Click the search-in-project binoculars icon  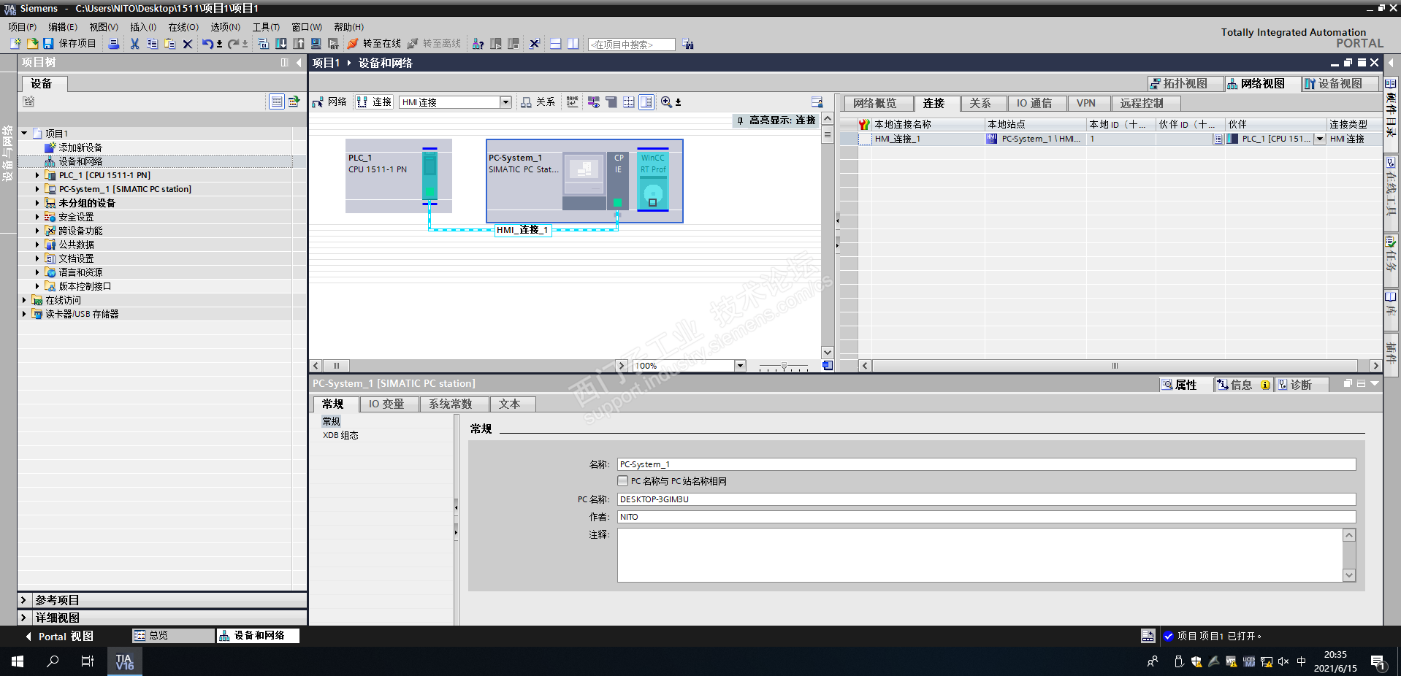click(688, 45)
